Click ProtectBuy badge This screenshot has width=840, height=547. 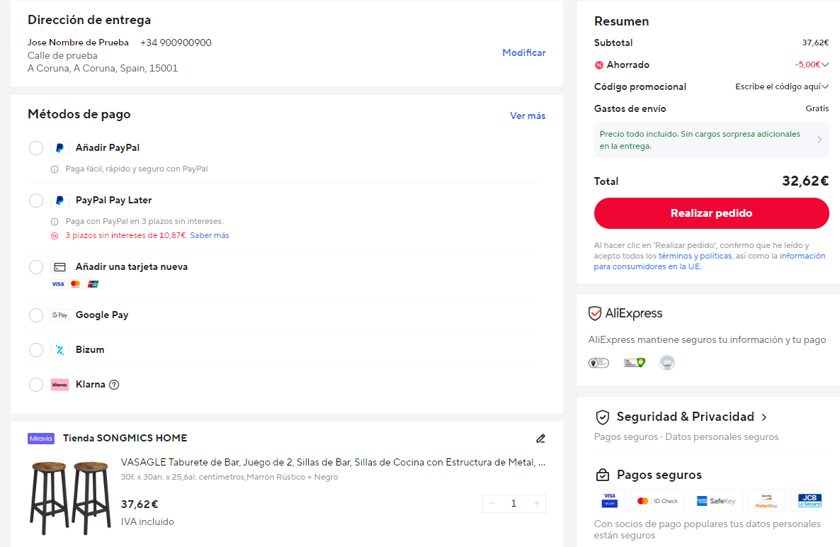click(x=766, y=500)
